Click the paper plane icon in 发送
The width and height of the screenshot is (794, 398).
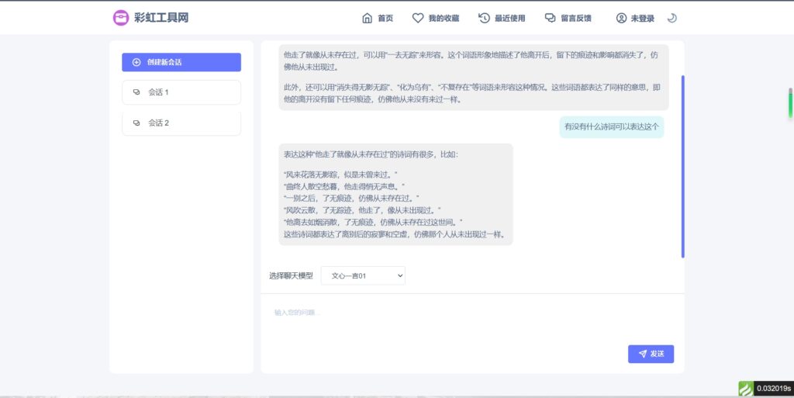click(643, 354)
